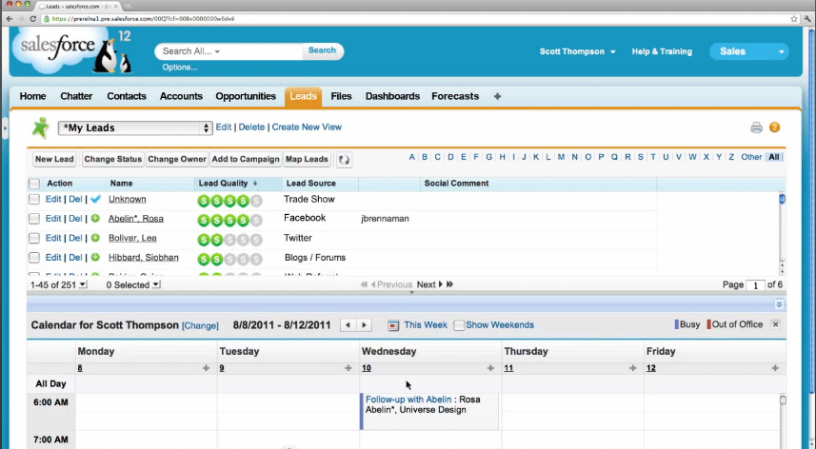This screenshot has height=449, width=816.
Task: Open the Contacts tab
Action: [127, 96]
